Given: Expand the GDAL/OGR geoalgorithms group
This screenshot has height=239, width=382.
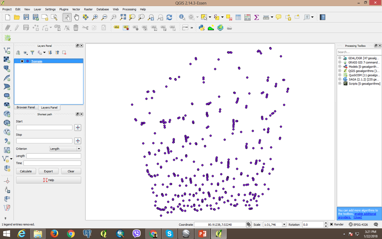Looking at the screenshot, I should pos(340,58).
